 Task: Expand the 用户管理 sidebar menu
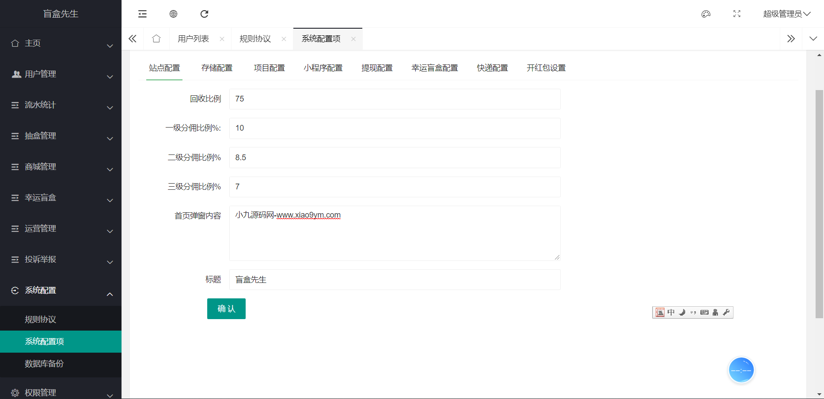click(110, 76)
